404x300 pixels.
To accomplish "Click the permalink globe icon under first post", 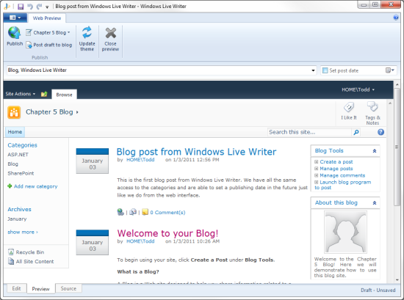I will coord(120,212).
